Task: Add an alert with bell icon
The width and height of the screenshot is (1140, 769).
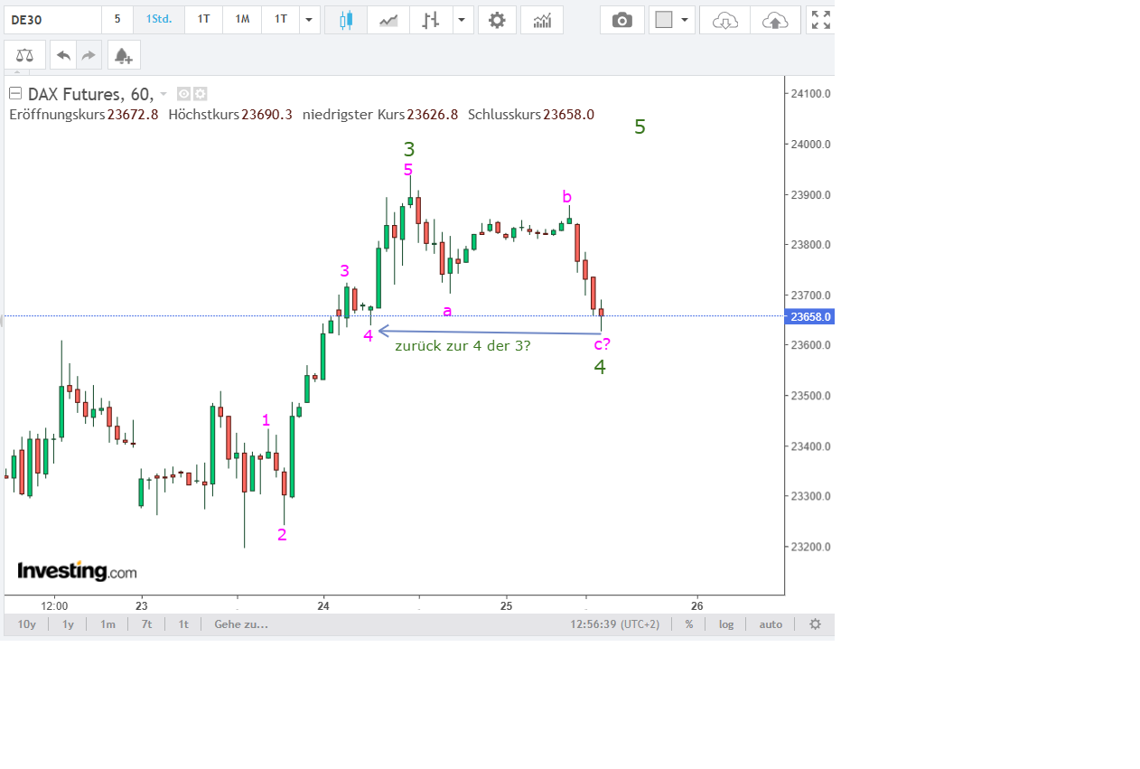Action: (124, 55)
